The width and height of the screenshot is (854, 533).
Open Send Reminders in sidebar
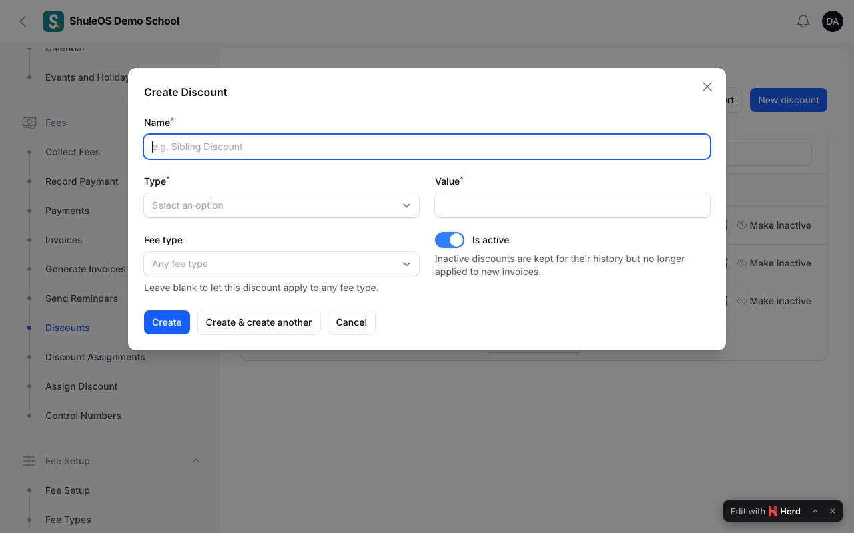81,298
